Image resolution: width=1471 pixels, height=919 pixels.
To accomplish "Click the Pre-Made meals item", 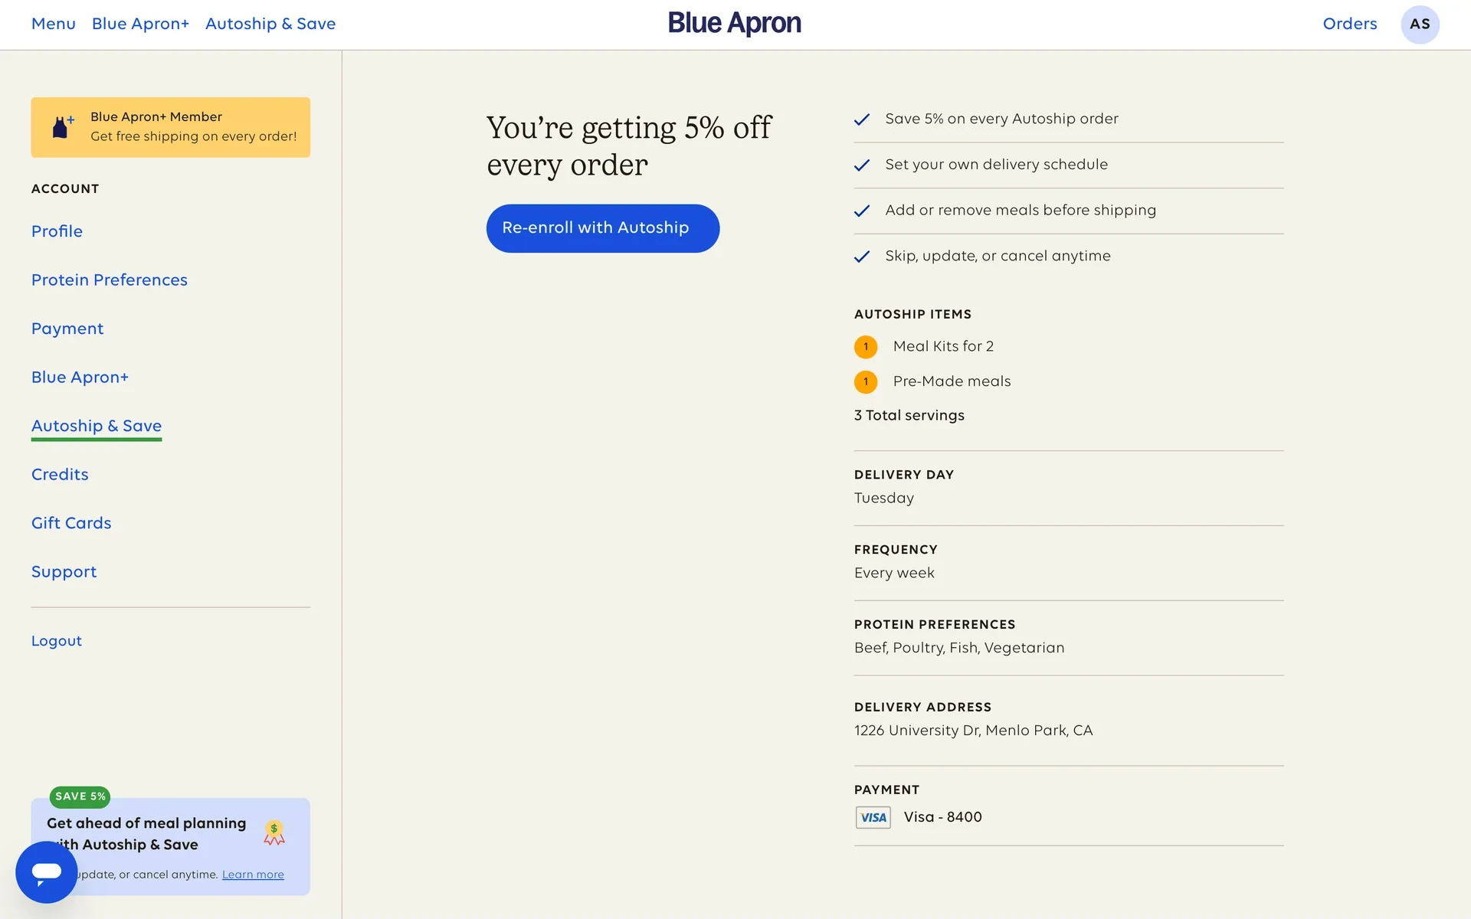I will point(952,381).
